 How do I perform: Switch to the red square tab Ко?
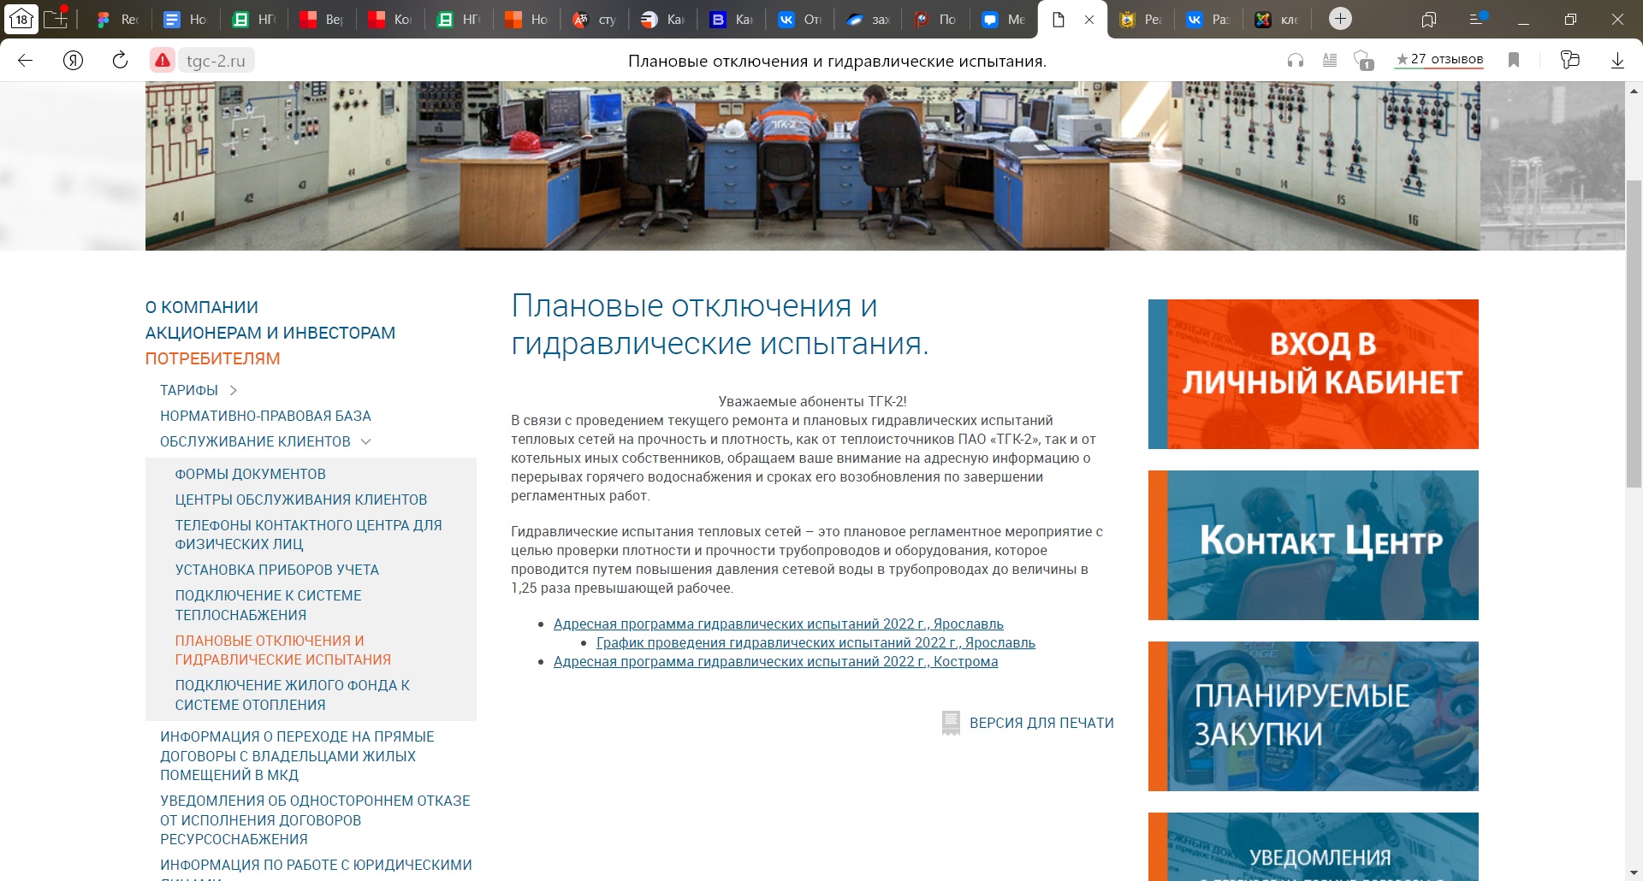pyautogui.click(x=390, y=19)
